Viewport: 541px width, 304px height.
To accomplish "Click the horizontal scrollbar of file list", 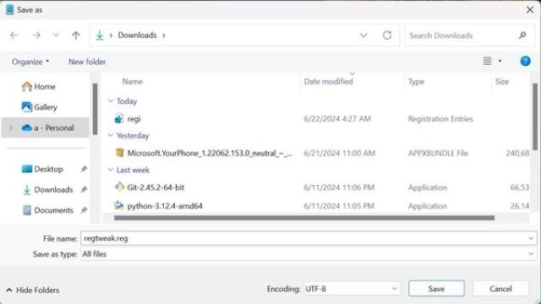I will click(304, 218).
